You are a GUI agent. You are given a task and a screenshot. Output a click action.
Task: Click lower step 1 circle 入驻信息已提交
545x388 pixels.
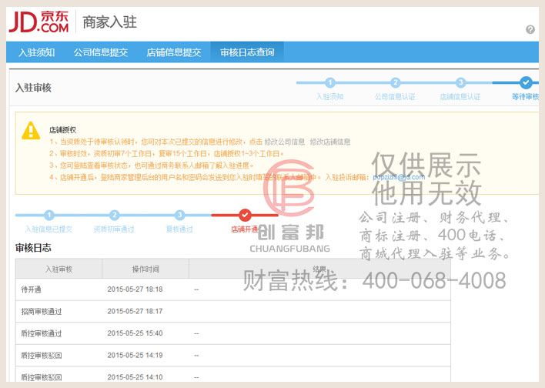[49, 216]
